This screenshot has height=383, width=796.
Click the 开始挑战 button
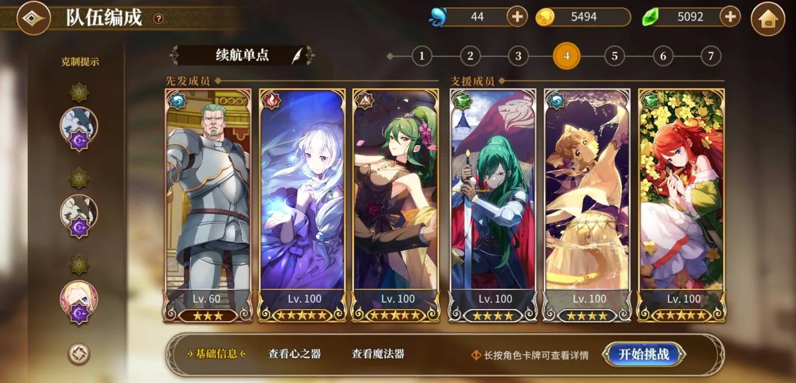tap(644, 354)
